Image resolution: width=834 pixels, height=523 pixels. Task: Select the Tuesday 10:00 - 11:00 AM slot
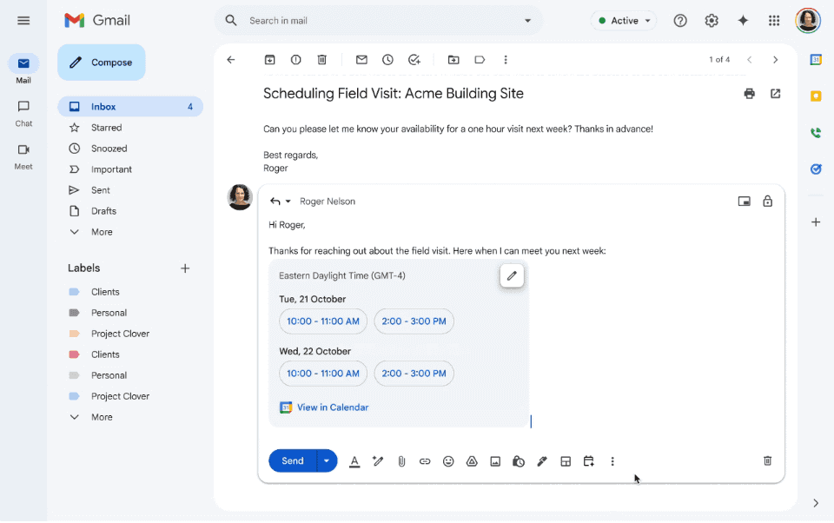[x=323, y=321]
